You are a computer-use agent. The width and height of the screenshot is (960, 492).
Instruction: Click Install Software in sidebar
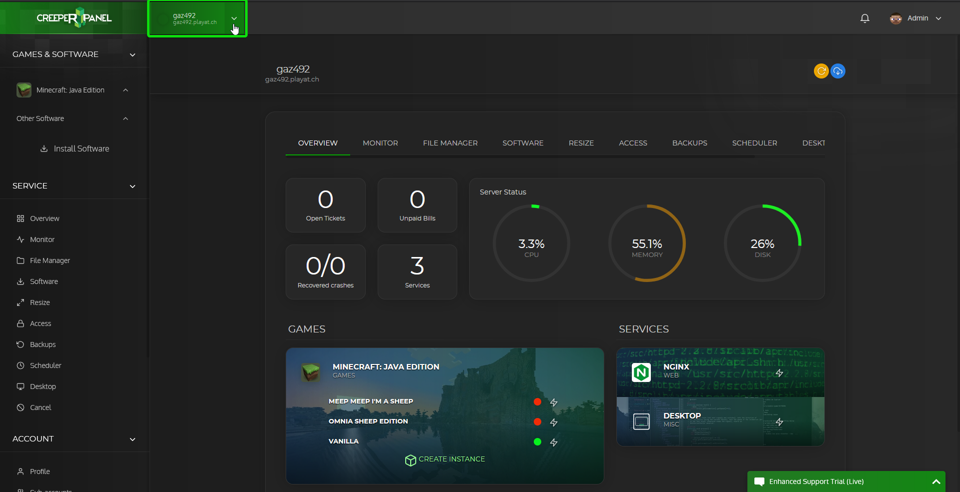point(75,148)
